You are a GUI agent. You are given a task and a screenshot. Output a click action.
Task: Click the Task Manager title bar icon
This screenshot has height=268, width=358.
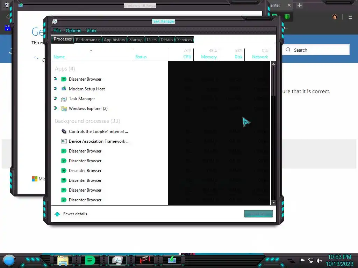(x=55, y=22)
